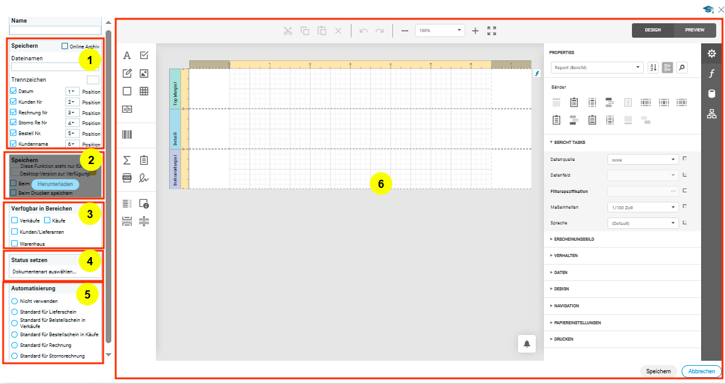Click the fullscreen toggle icon in toolbar
This screenshot has width=725, height=384.
point(492,30)
